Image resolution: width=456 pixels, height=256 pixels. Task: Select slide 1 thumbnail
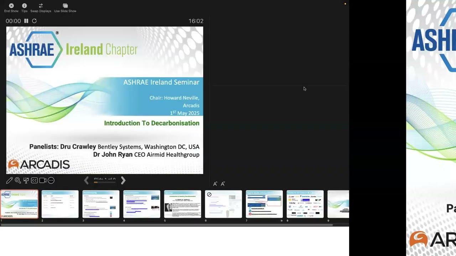coord(19,204)
